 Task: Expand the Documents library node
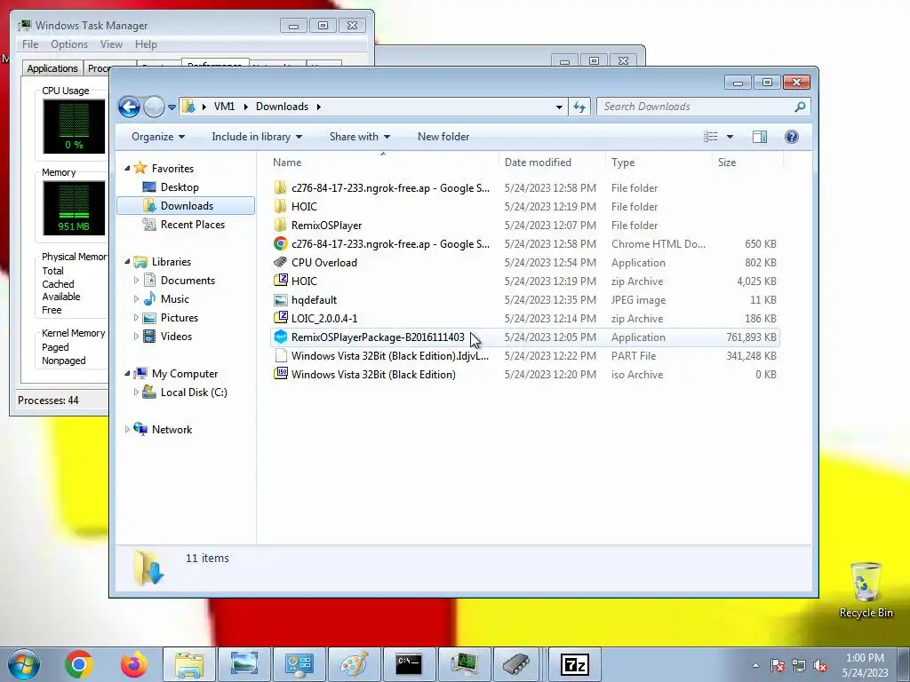pos(136,281)
